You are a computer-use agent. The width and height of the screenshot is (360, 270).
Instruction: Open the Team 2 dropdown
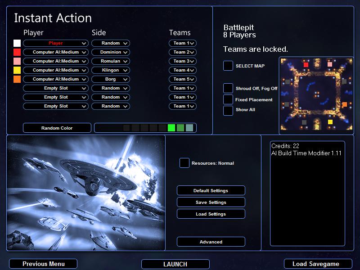click(183, 52)
